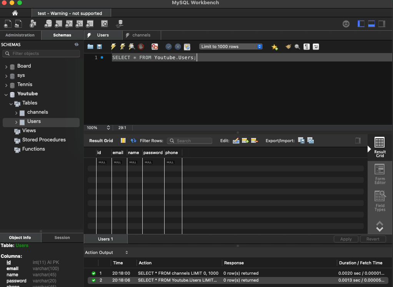Select the Users query tab
Screen dimensions: 393x287
tap(103, 35)
